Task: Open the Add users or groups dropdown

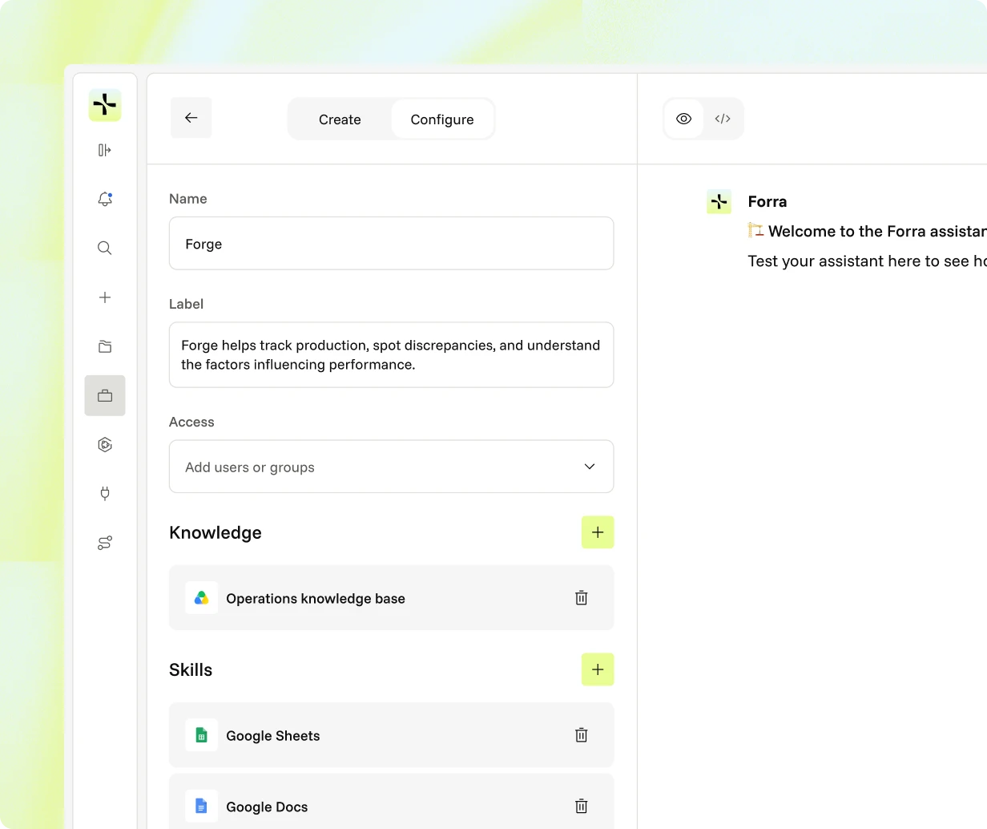Action: [392, 467]
